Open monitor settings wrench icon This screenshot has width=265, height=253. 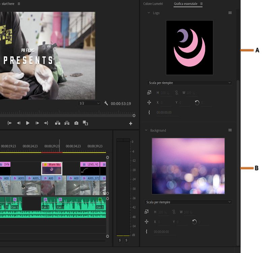pyautogui.click(x=106, y=103)
